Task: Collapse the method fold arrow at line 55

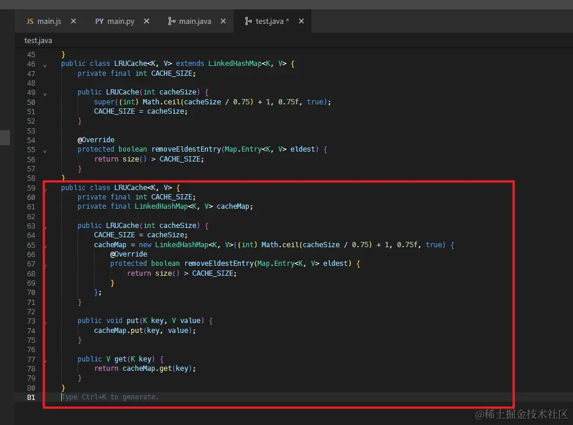Action: pos(45,152)
